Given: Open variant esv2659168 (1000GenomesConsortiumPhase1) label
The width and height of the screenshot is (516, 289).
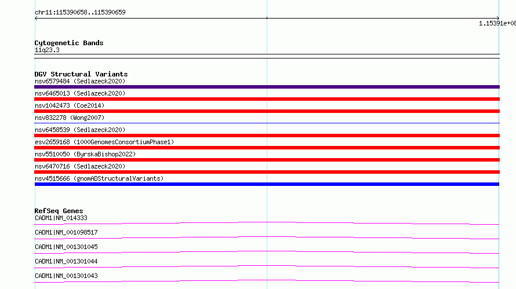Looking at the screenshot, I should [104, 142].
